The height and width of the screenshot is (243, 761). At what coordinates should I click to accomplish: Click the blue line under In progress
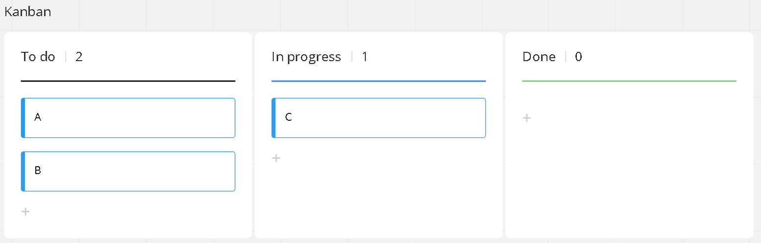coord(379,81)
